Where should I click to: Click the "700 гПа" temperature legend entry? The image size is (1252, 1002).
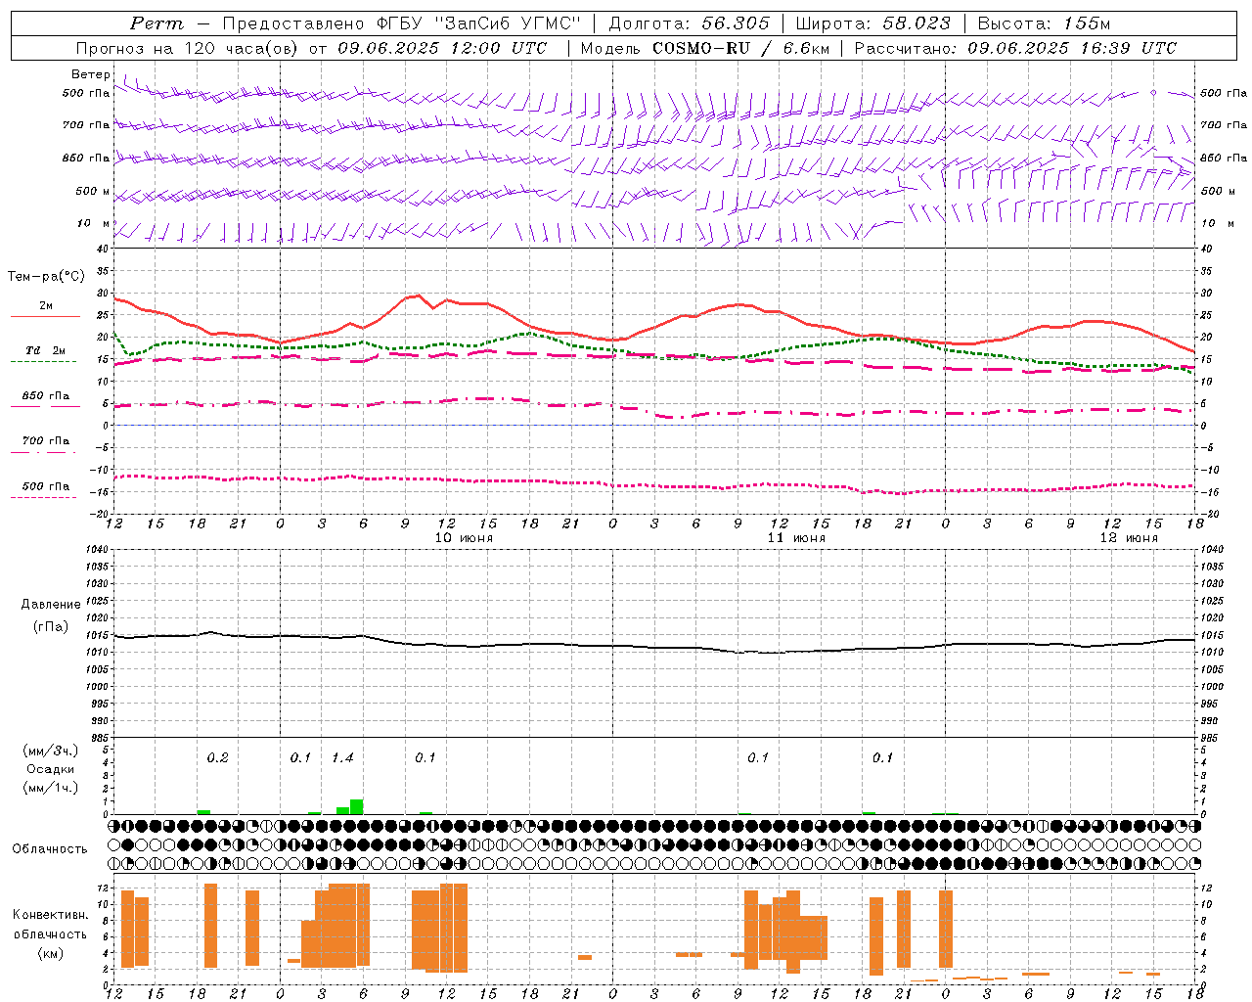[45, 440]
